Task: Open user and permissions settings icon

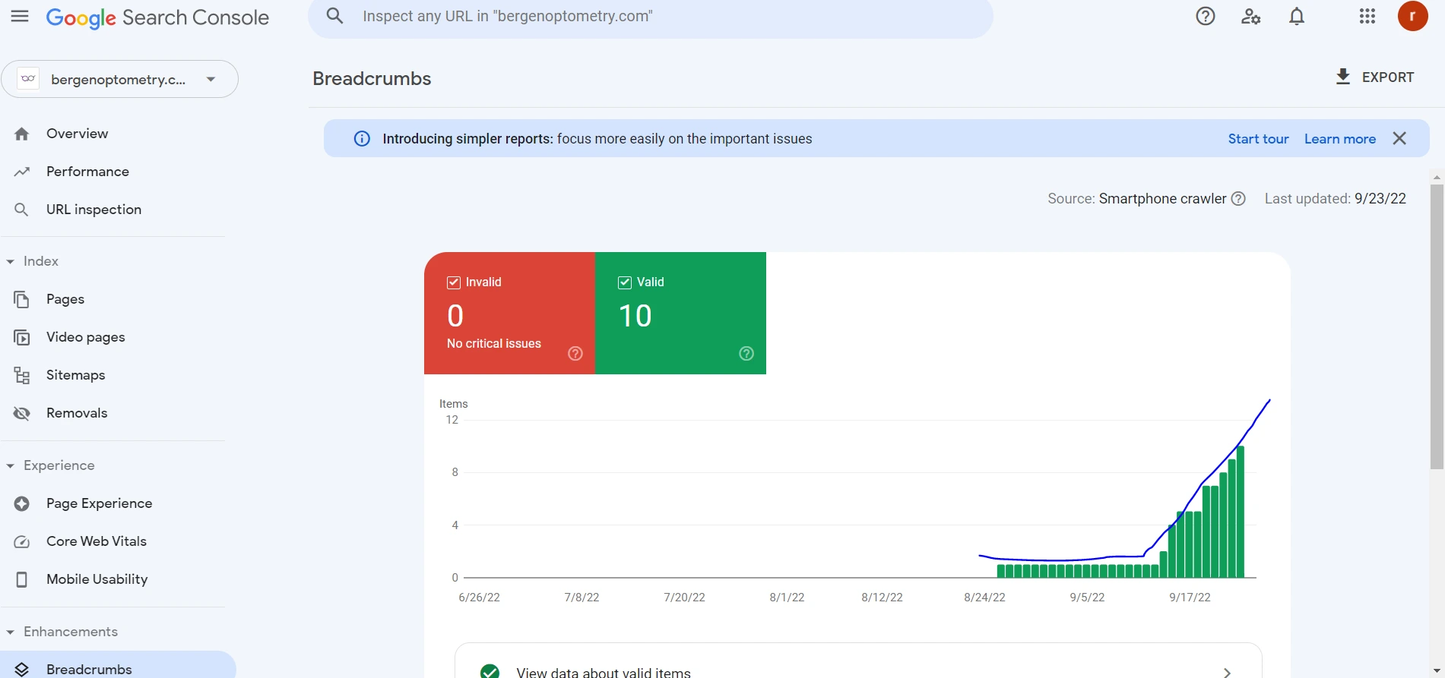Action: click(1250, 17)
